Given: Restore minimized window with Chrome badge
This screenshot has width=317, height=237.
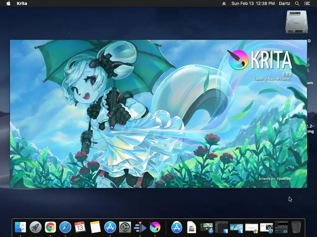Looking at the screenshot, I should coord(251,228).
